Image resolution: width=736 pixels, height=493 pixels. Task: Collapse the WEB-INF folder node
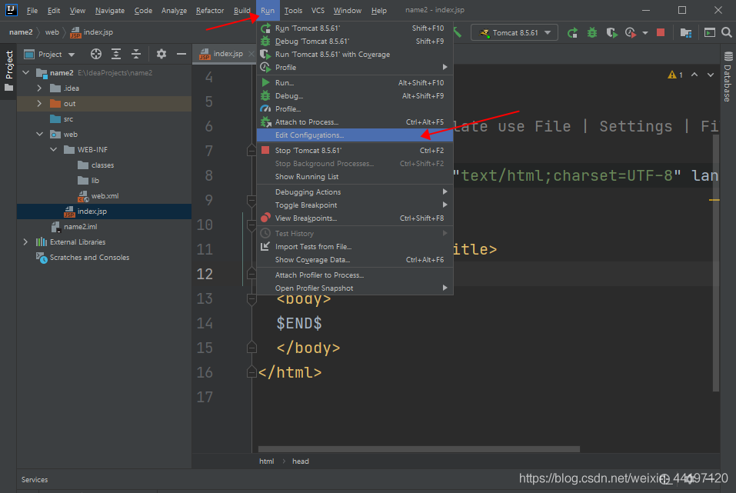pos(54,150)
